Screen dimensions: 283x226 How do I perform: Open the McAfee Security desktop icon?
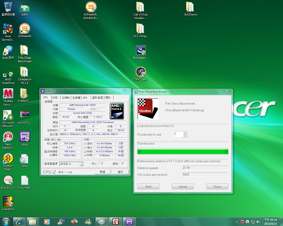[8, 97]
